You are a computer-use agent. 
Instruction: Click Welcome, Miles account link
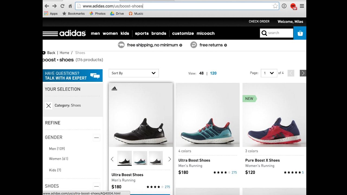(290, 22)
